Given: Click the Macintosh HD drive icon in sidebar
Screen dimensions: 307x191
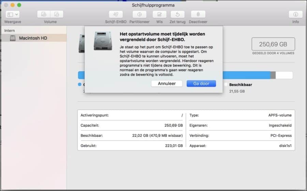Looking at the screenshot, I should [13, 38].
